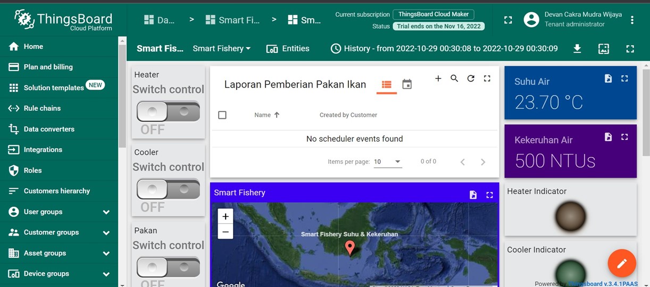Click the Integrations input icon
Image resolution: width=650 pixels, height=287 pixels.
coord(14,150)
